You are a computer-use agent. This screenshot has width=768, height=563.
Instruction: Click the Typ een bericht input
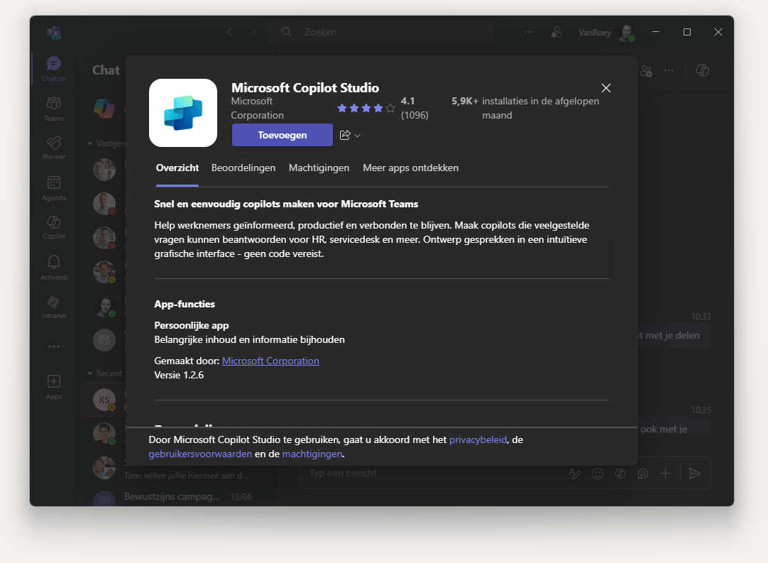434,474
